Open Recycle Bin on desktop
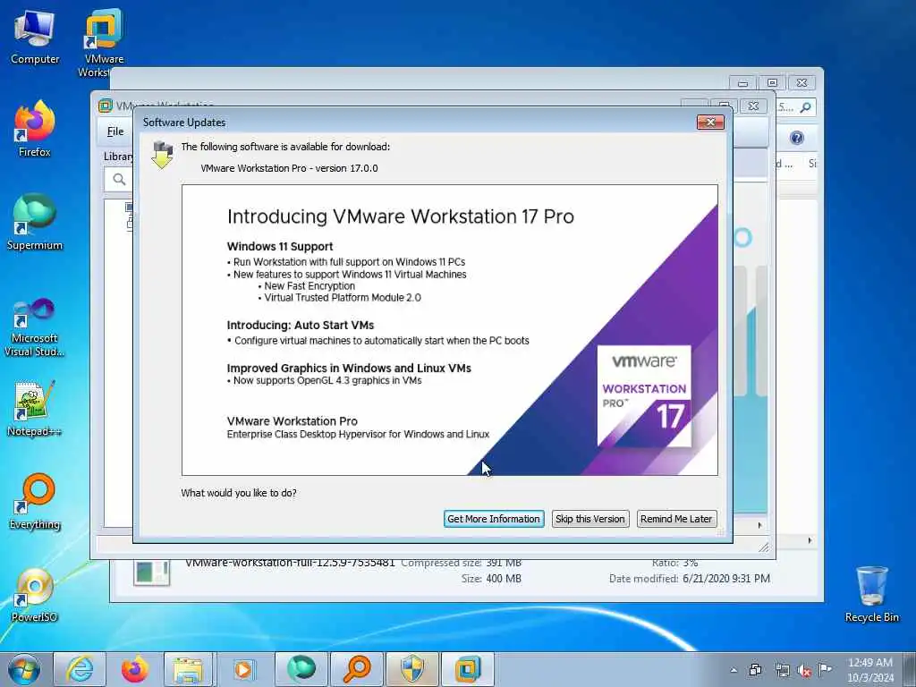 [871, 594]
